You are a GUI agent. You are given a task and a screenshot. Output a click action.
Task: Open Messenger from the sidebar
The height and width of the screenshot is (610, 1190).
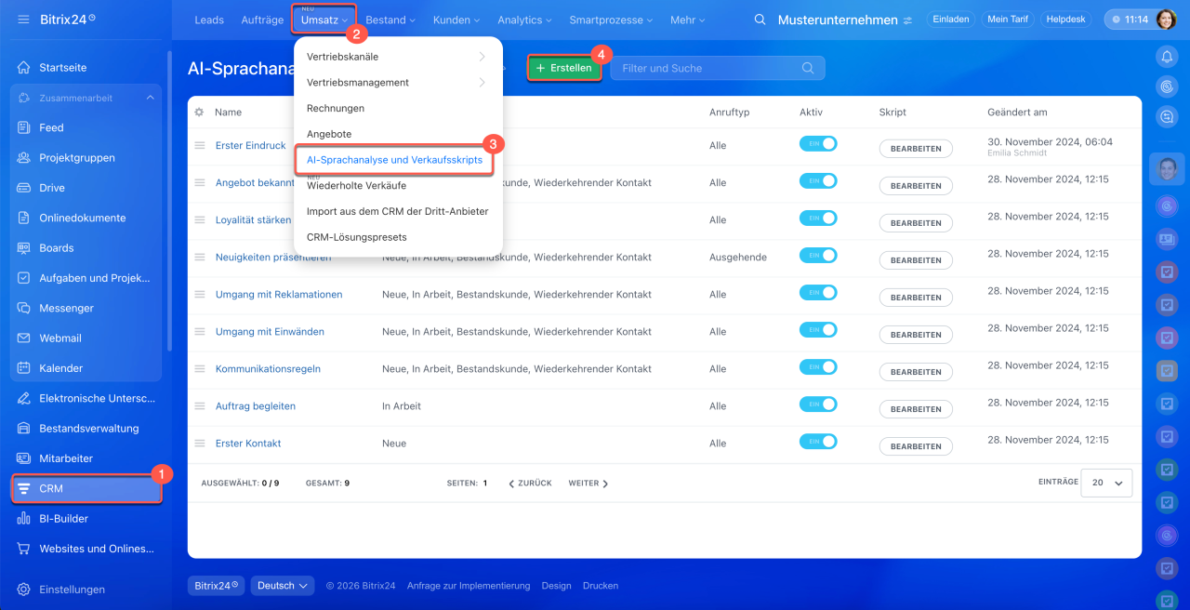click(x=66, y=308)
